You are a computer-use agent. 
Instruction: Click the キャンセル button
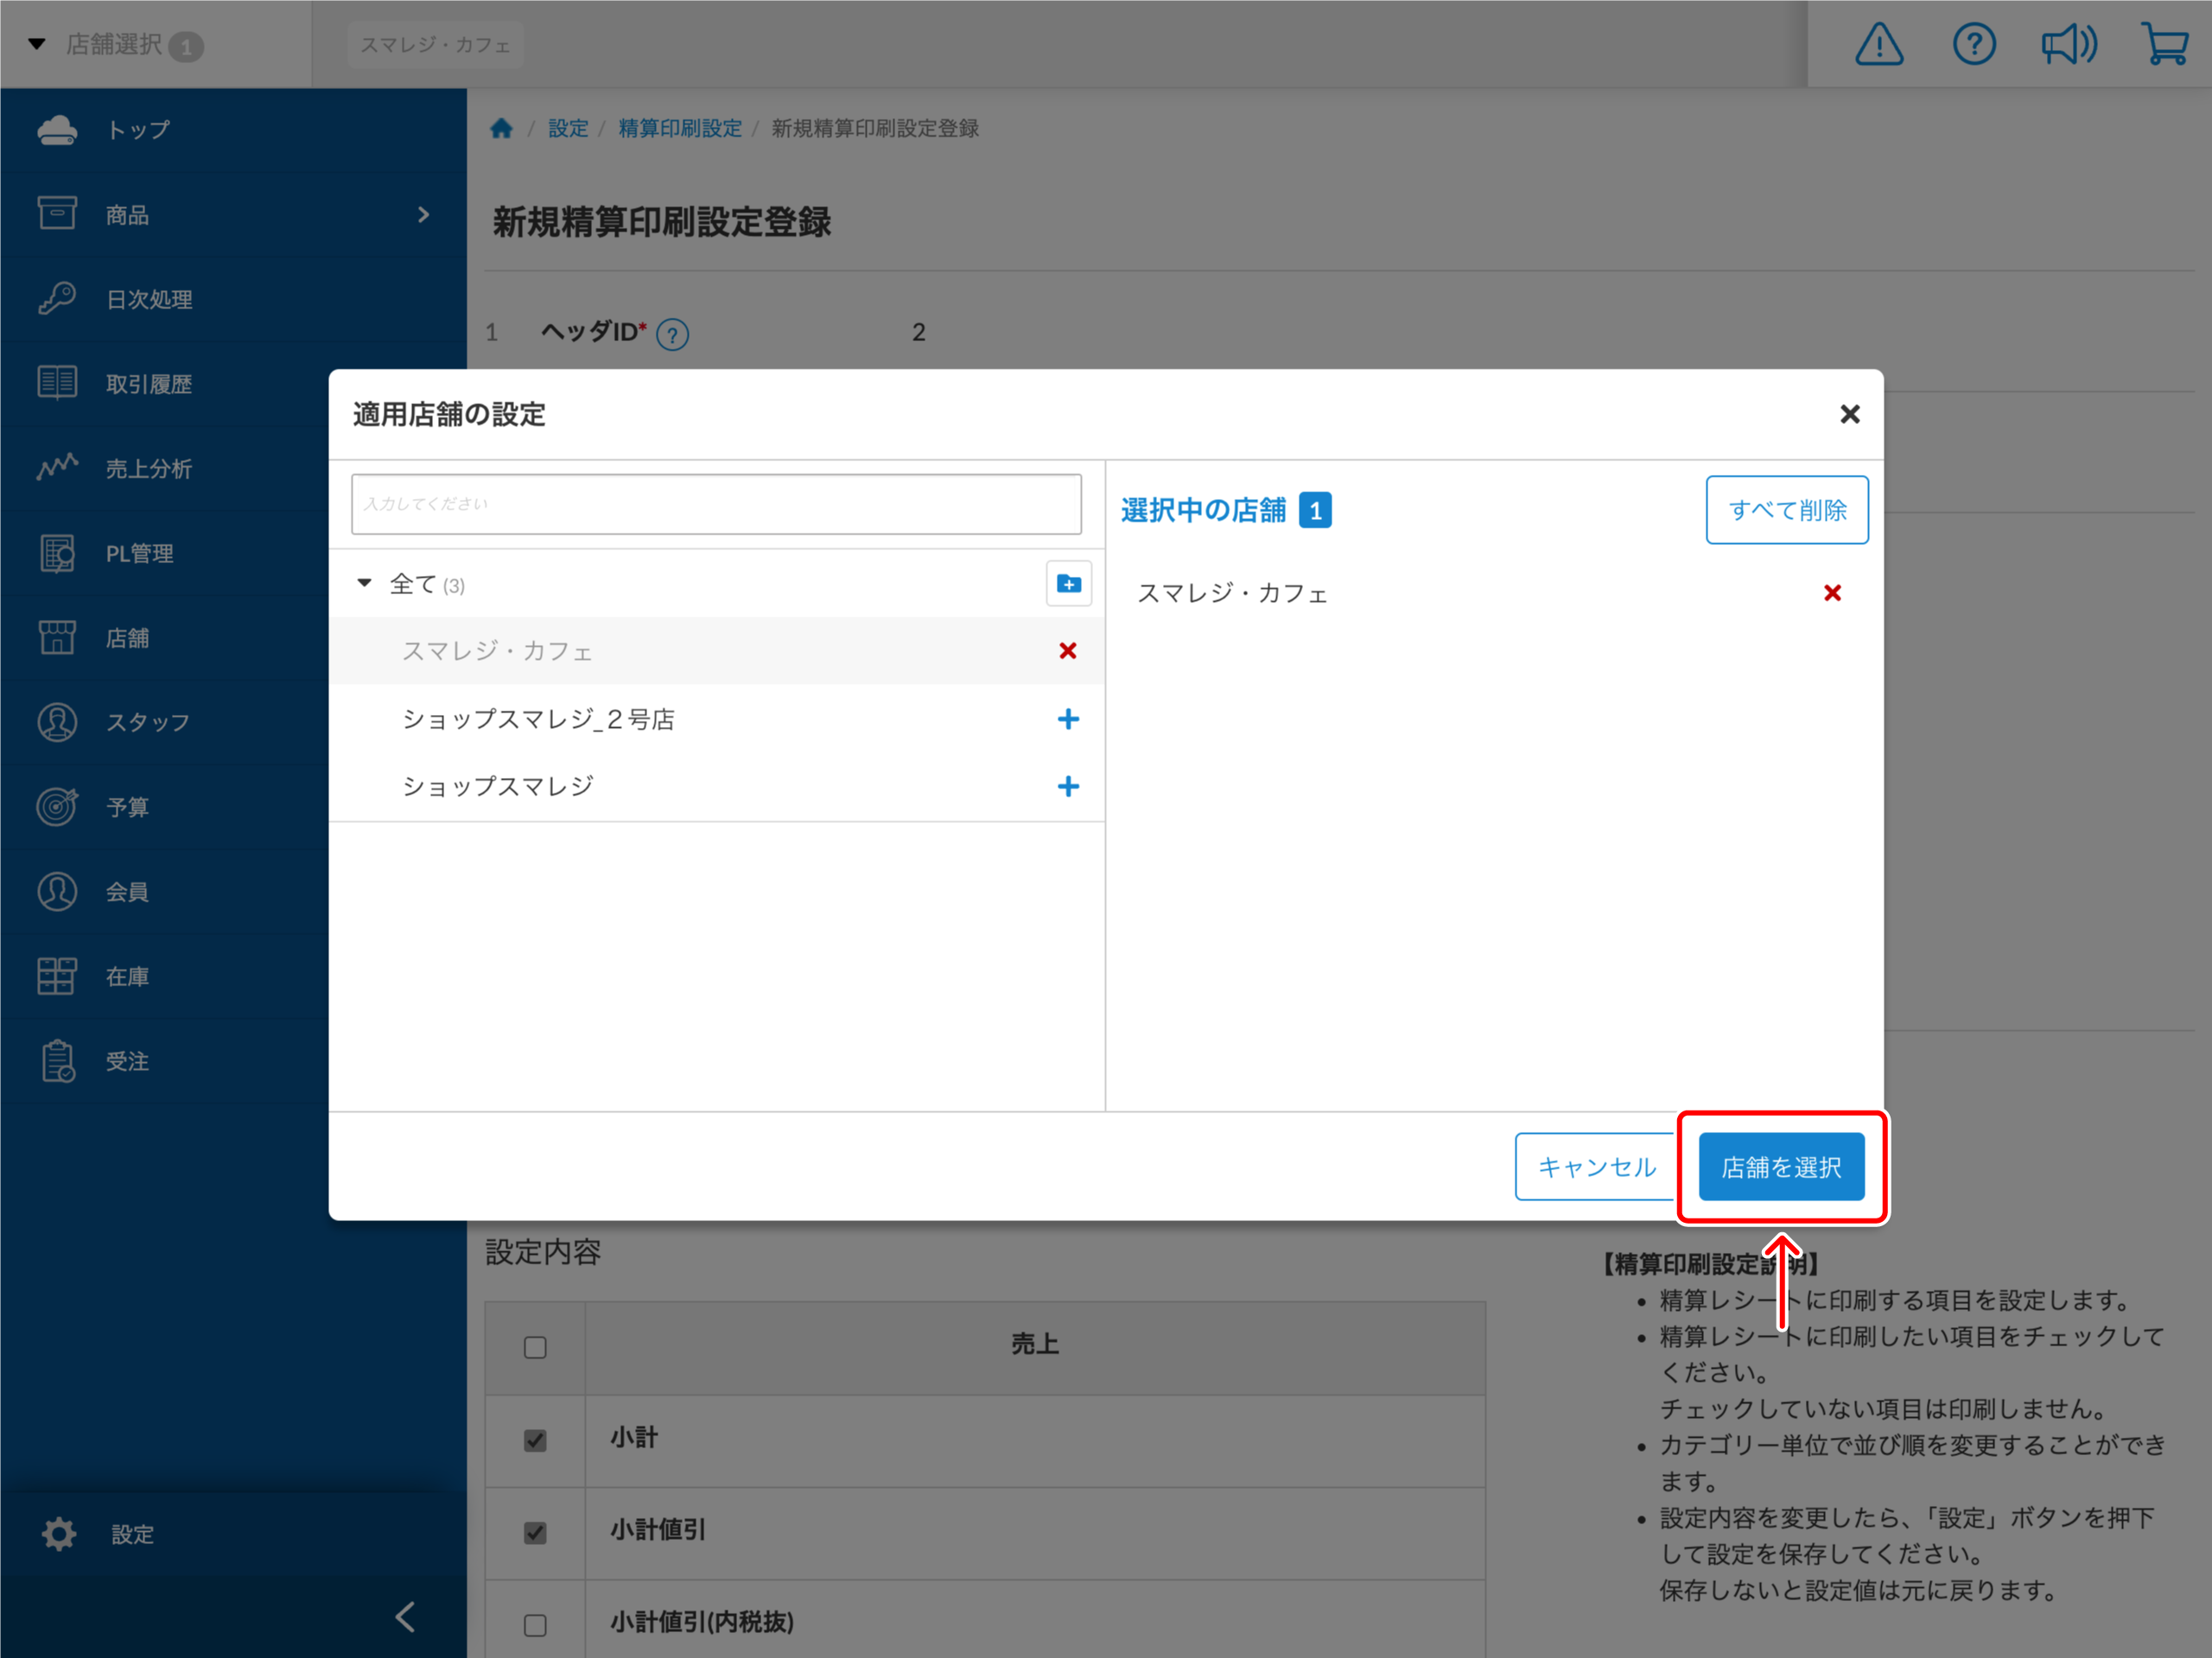[x=1596, y=1167]
